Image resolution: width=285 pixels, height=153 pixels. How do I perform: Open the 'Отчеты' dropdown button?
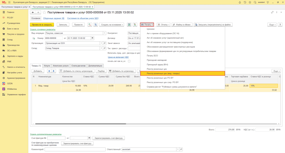click(x=163, y=25)
